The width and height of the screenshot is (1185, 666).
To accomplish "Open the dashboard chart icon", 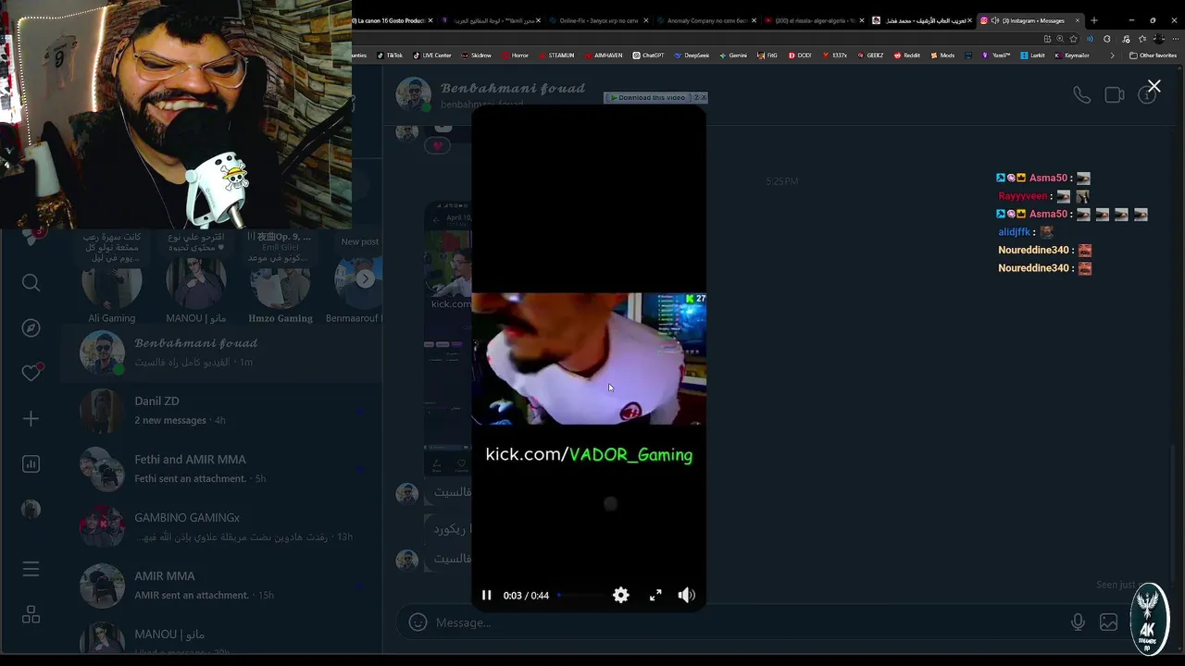I will [x=31, y=464].
